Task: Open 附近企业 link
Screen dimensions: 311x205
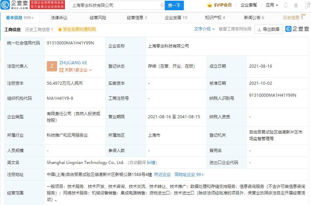Action: point(162,175)
